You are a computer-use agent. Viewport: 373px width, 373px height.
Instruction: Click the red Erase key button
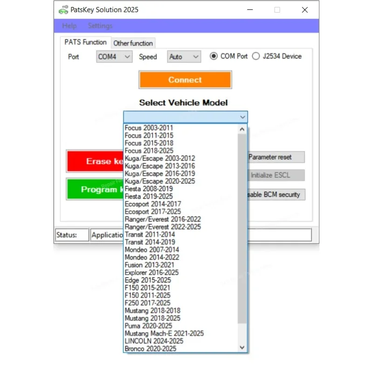click(95, 161)
